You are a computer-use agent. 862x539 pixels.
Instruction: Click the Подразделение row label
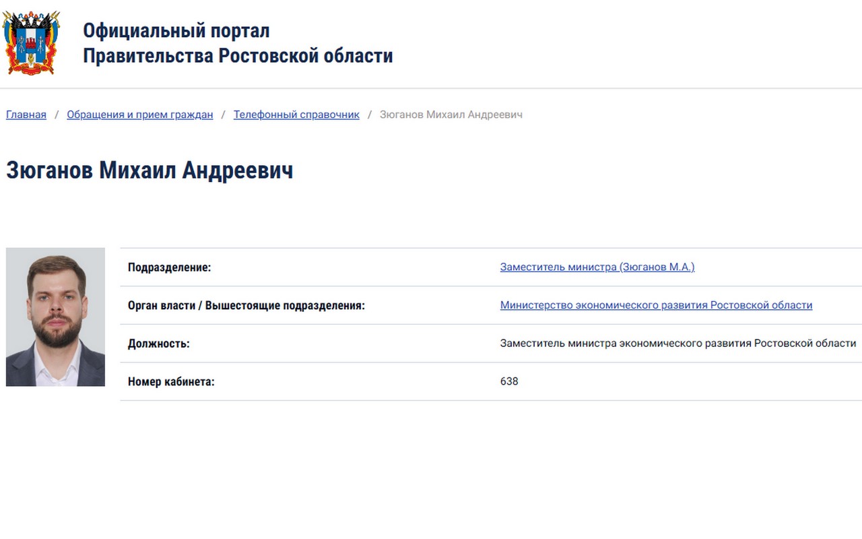coord(170,267)
